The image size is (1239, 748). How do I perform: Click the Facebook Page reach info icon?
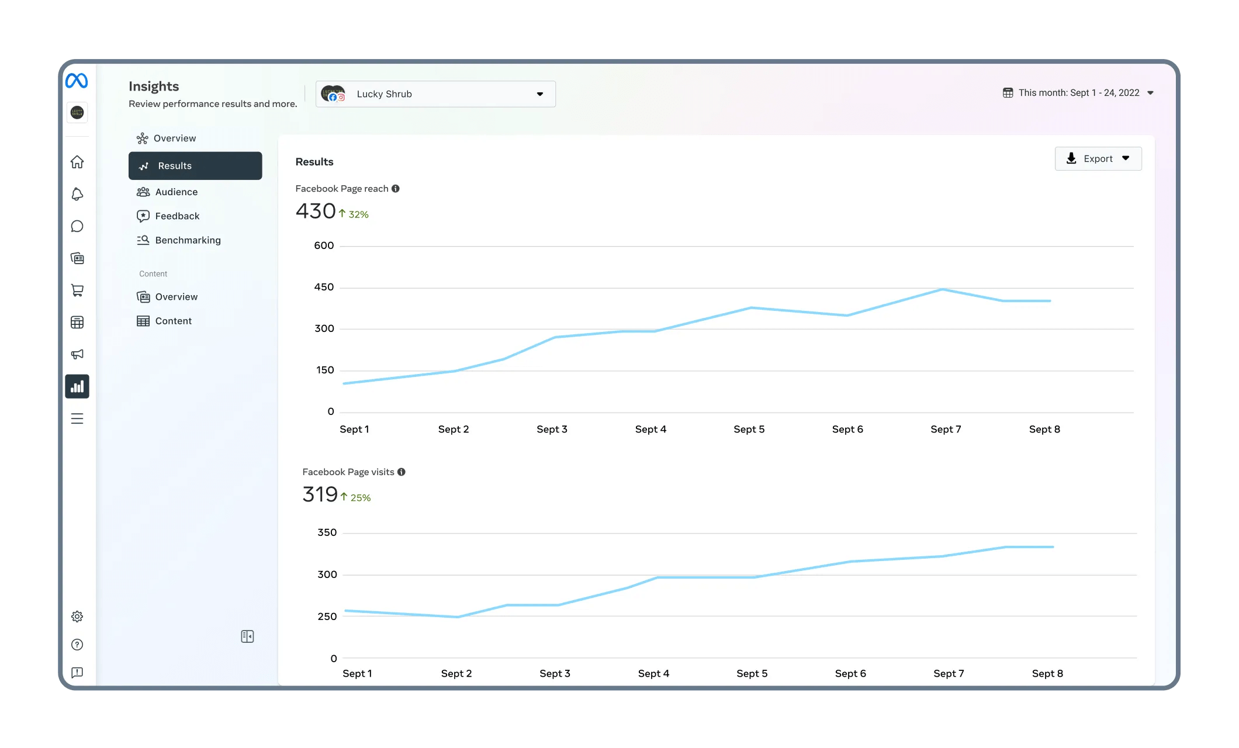coord(396,188)
